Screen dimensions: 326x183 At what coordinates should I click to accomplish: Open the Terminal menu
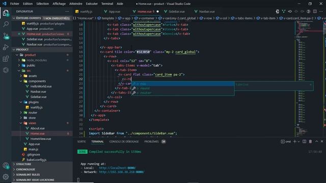107,4
